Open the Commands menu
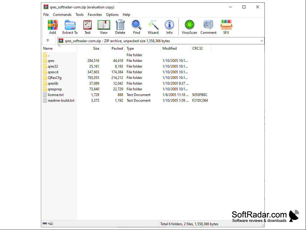This screenshot has height=230, width=306. coord(62,15)
